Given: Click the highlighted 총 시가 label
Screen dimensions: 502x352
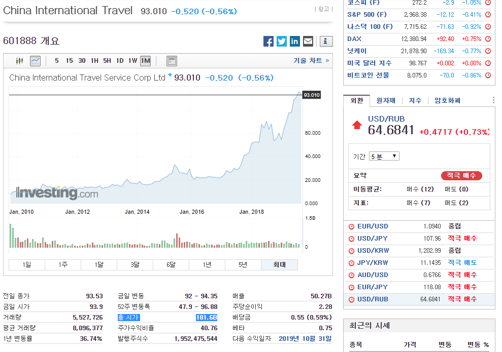Looking at the screenshot, I should tap(129, 318).
